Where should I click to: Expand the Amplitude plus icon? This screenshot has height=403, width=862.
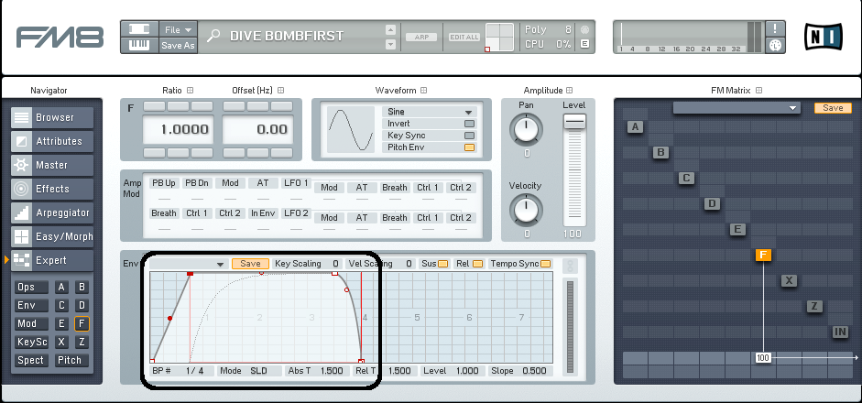(x=570, y=90)
